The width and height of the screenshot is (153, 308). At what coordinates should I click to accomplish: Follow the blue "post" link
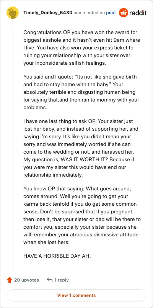[x=111, y=13]
